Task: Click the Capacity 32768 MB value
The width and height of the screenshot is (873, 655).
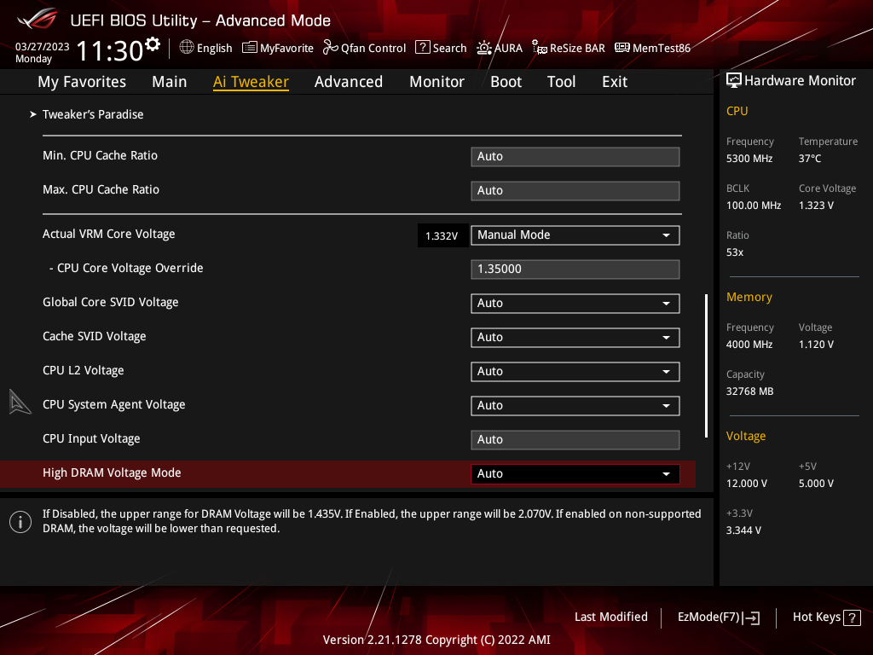Action: tap(749, 391)
